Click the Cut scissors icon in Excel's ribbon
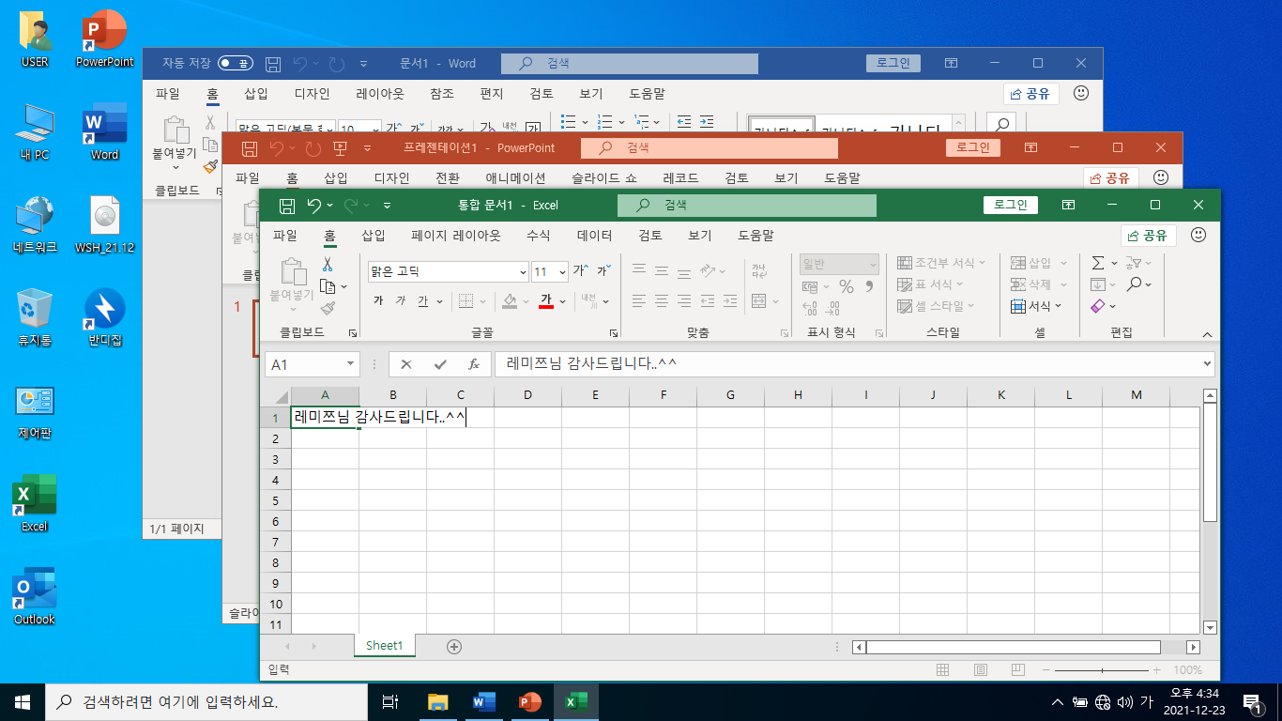1282x721 pixels. pyautogui.click(x=328, y=265)
